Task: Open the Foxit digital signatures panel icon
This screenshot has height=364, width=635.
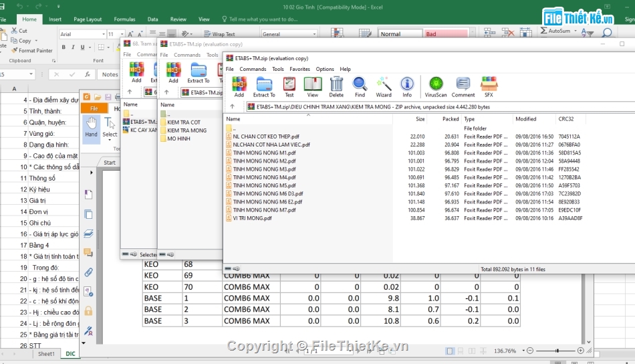Action: [89, 331]
